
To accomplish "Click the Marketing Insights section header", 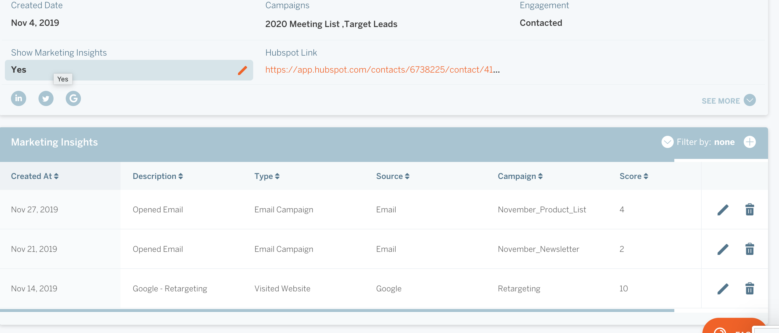I will point(54,142).
